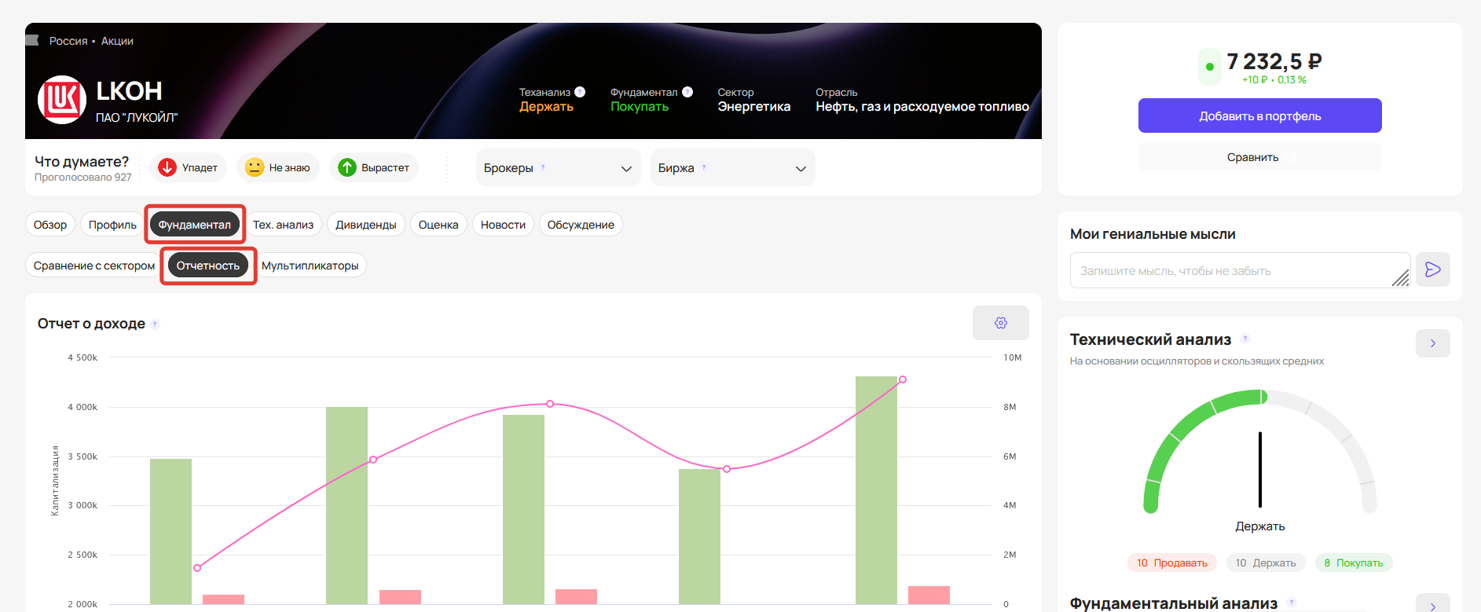Click the green Покупать fundamental rating
The width and height of the screenshot is (1481, 612).
tap(640, 107)
